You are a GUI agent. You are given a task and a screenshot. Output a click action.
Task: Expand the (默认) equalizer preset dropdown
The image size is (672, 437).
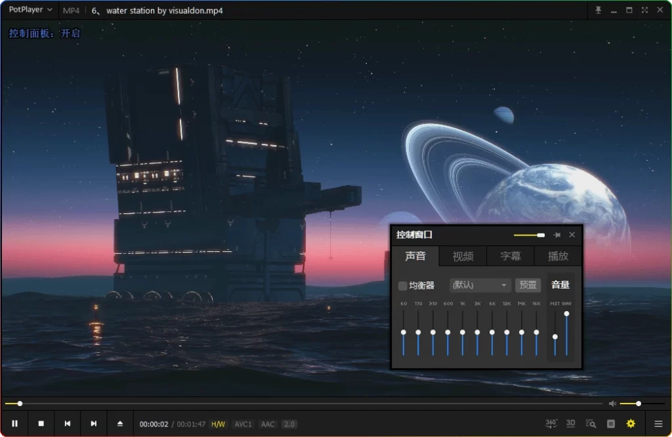coord(480,285)
